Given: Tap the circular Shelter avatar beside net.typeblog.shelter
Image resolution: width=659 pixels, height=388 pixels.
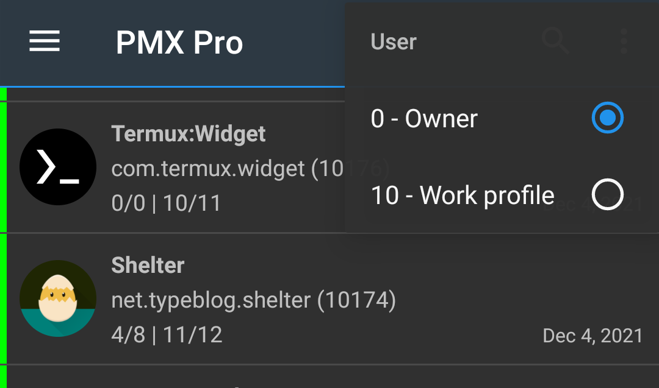Looking at the screenshot, I should [58, 298].
